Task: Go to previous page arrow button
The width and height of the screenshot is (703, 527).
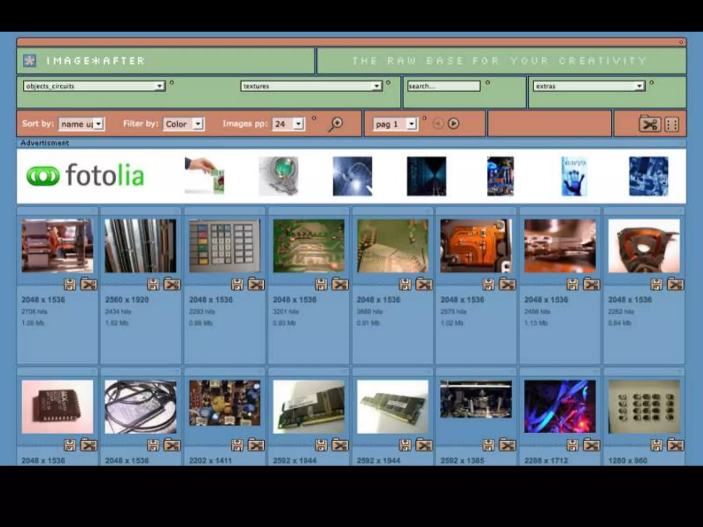Action: click(x=438, y=124)
